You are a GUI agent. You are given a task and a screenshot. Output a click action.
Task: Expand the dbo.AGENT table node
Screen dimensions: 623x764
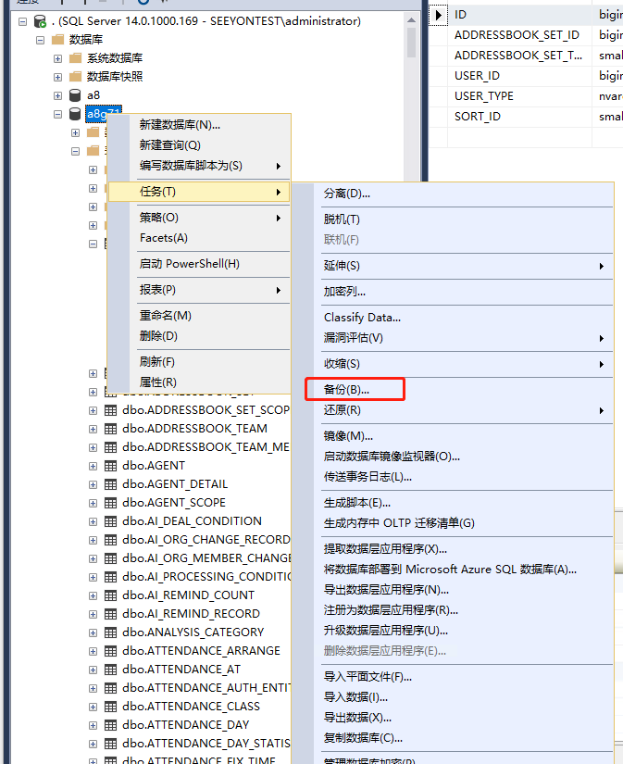coord(93,467)
